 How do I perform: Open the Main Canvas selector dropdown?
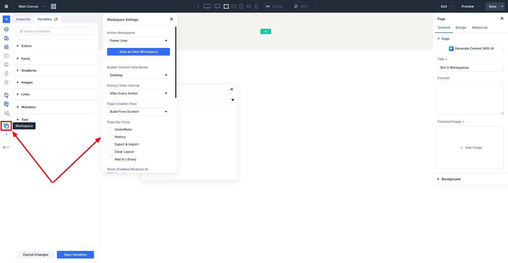(32, 6)
